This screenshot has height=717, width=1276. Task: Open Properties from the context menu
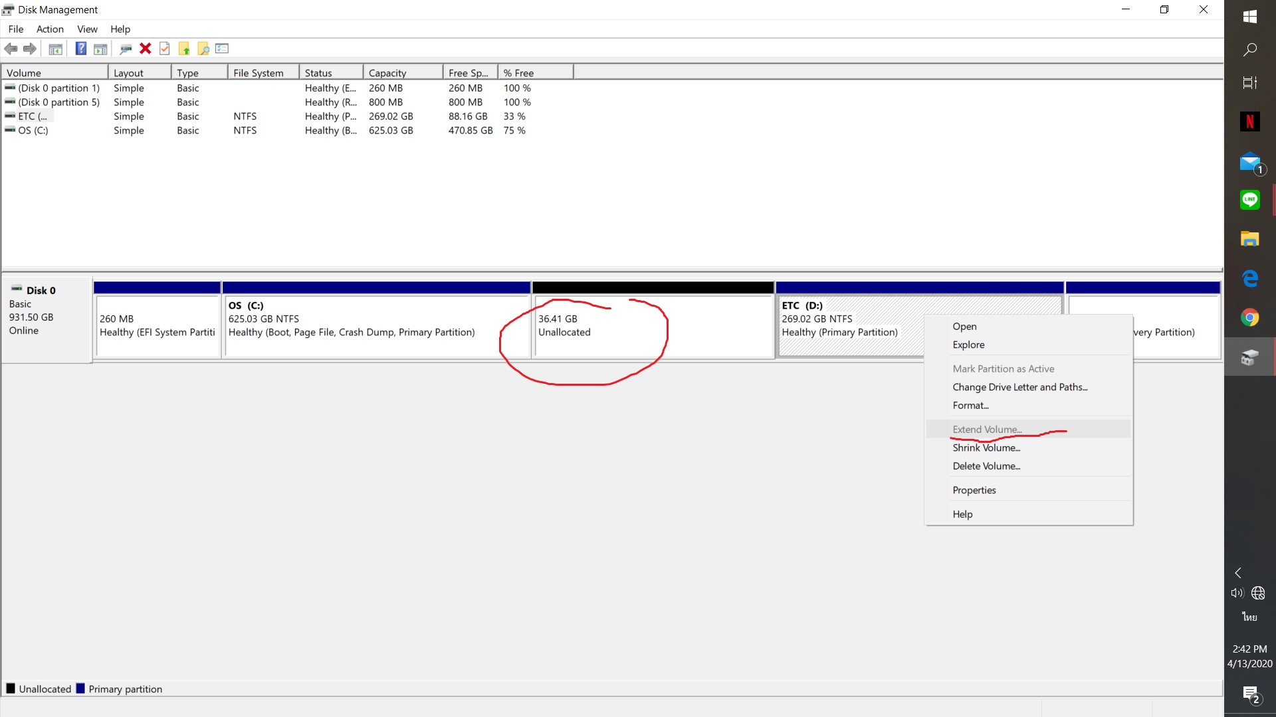point(974,490)
